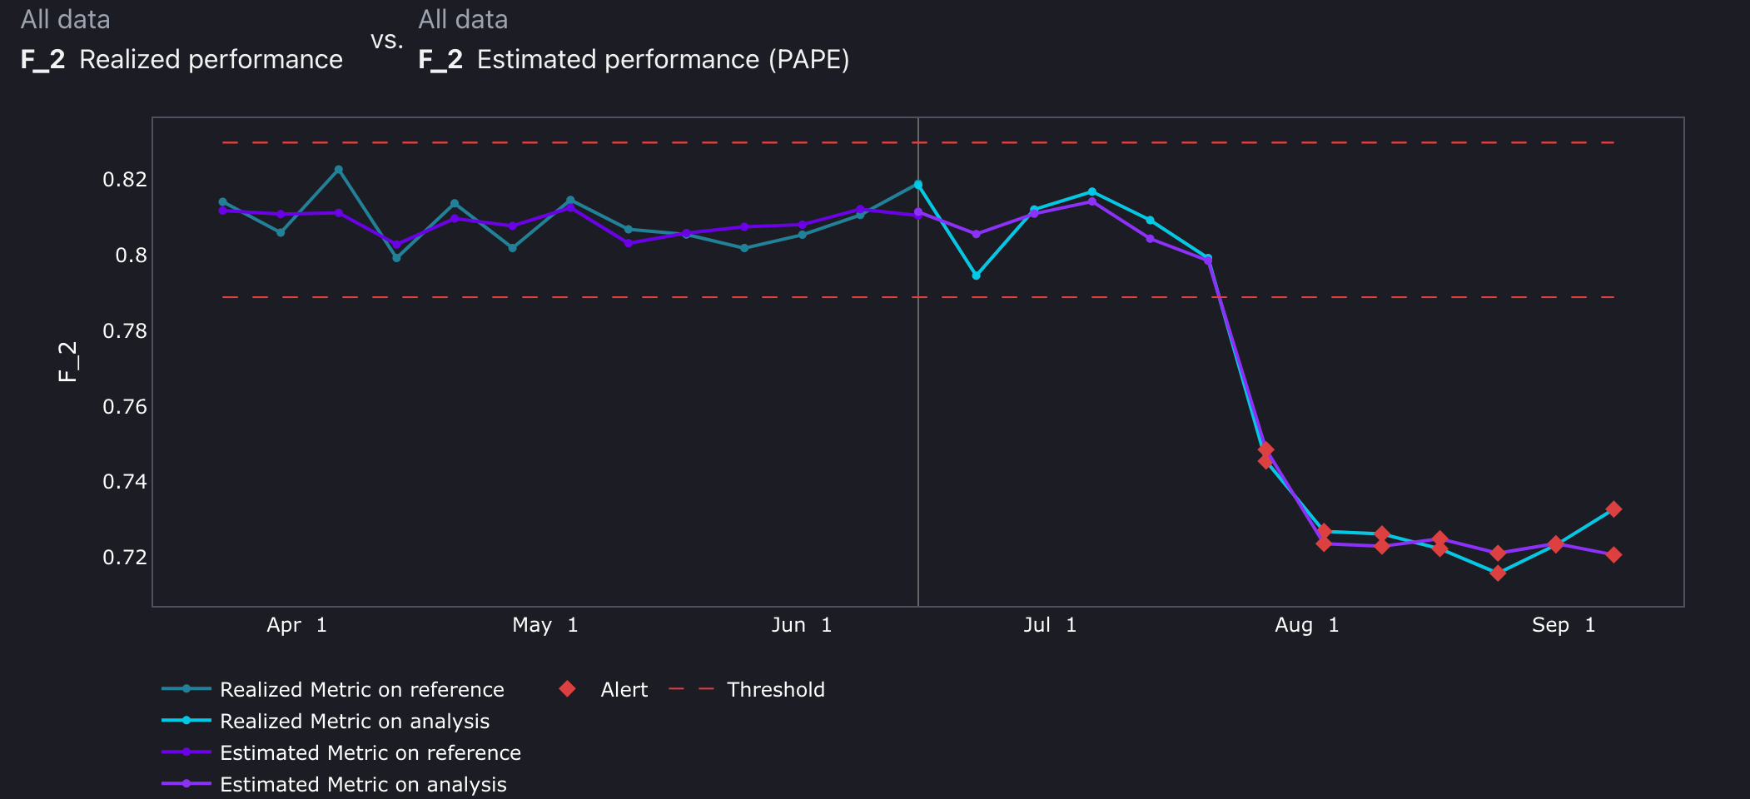Click the 0.76 y-axis tick label
The height and width of the screenshot is (799, 1750).
(124, 406)
